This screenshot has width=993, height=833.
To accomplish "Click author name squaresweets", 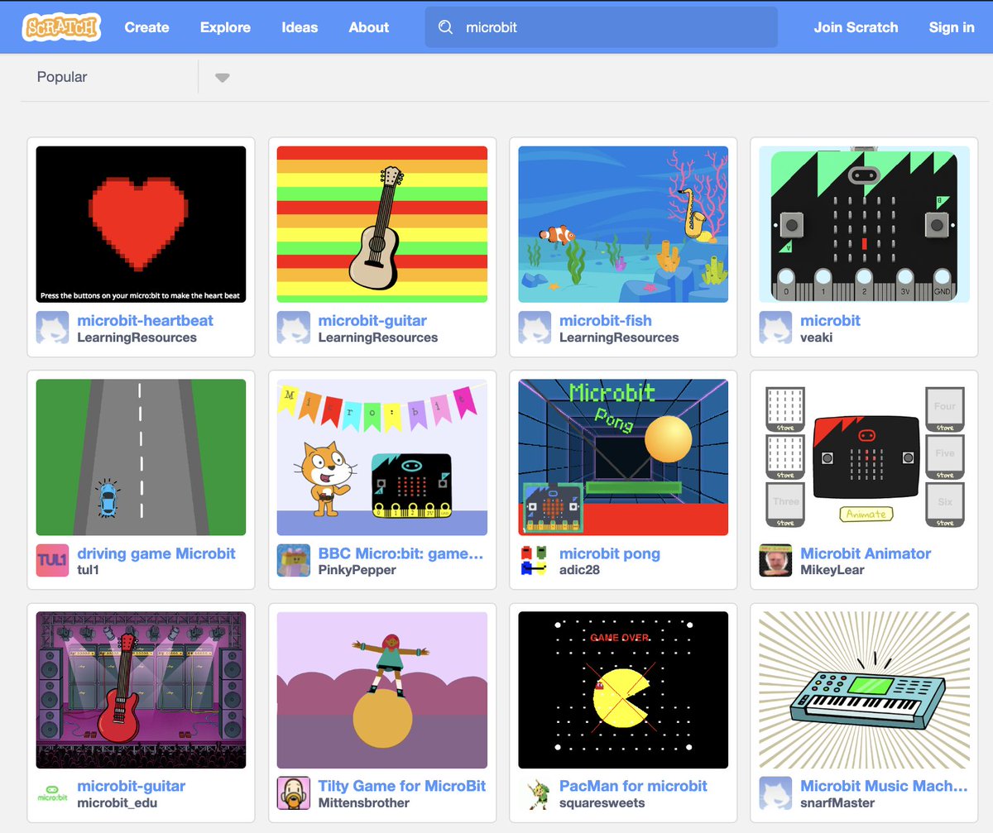I will point(602,803).
